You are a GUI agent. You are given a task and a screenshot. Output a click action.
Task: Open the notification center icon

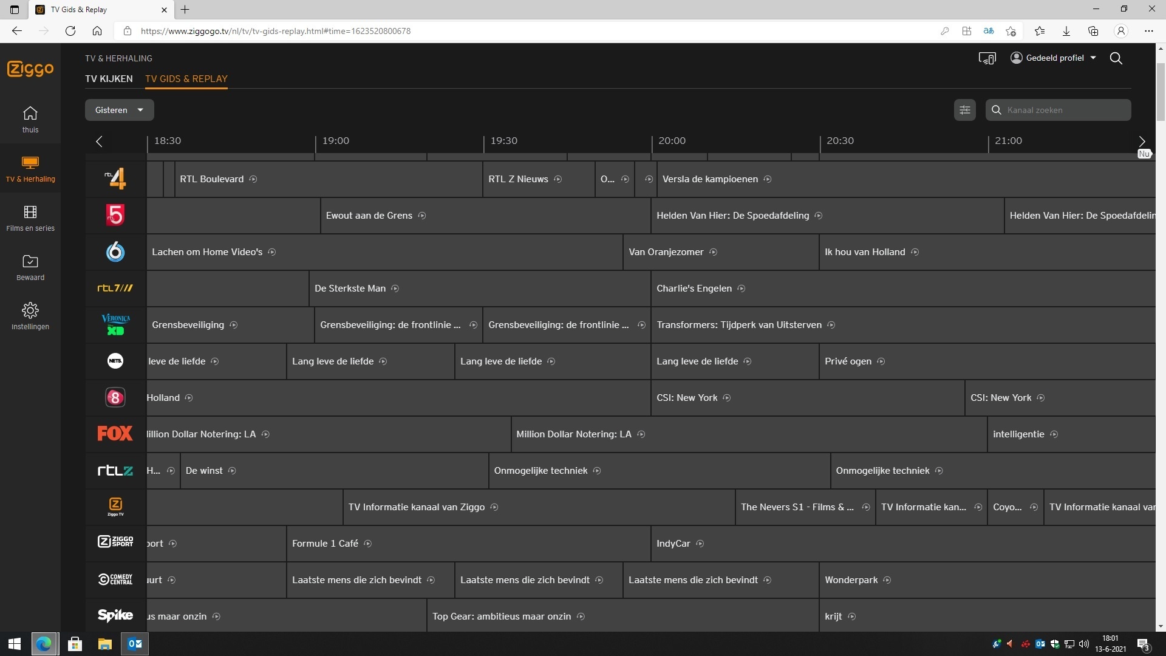click(x=1143, y=644)
